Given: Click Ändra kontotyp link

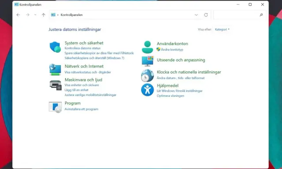Looking at the screenshot, I should [x=172, y=50].
